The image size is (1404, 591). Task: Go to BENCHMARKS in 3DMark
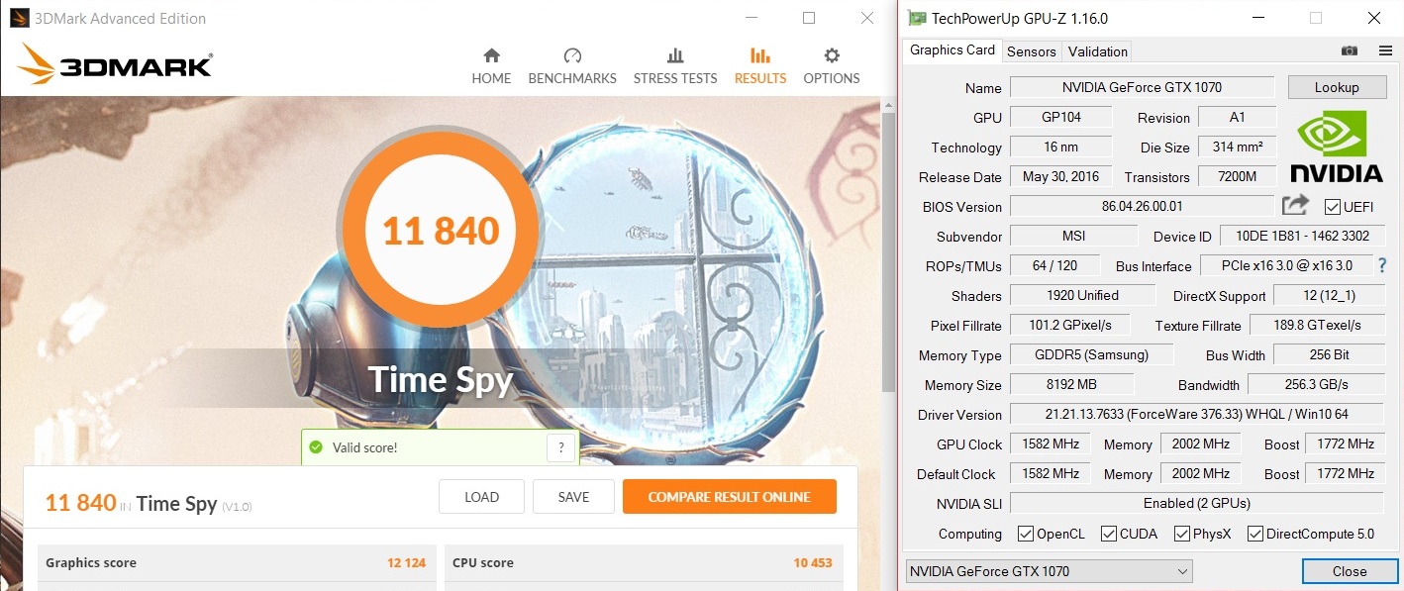[572, 66]
